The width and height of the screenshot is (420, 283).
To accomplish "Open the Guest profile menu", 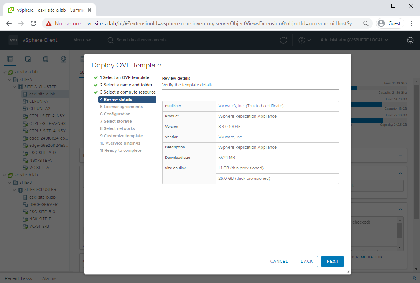I will [x=390, y=23].
